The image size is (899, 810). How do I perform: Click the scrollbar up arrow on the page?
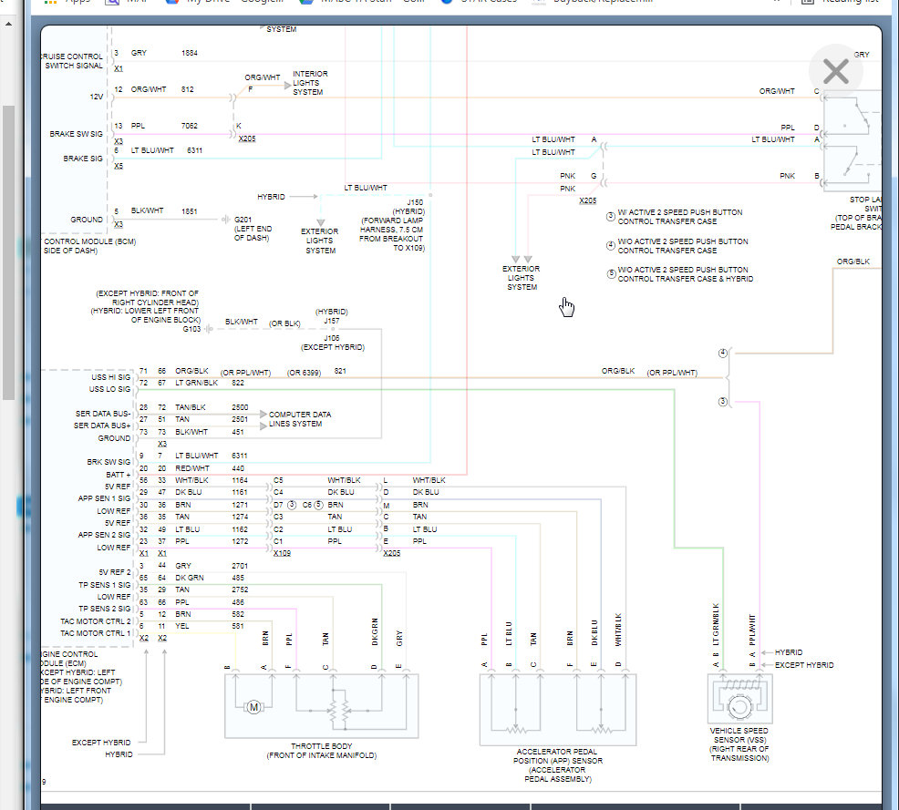(8, 24)
